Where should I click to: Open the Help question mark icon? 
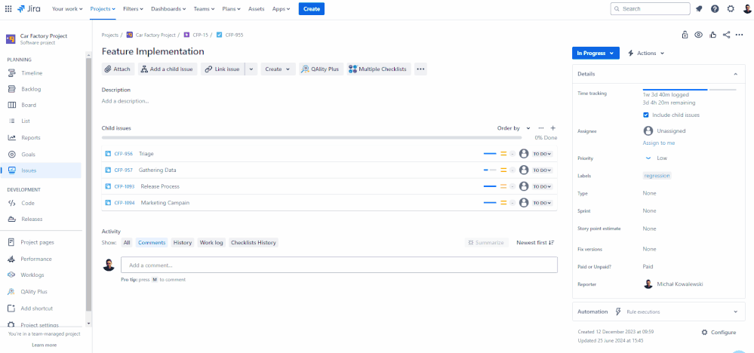(x=715, y=8)
